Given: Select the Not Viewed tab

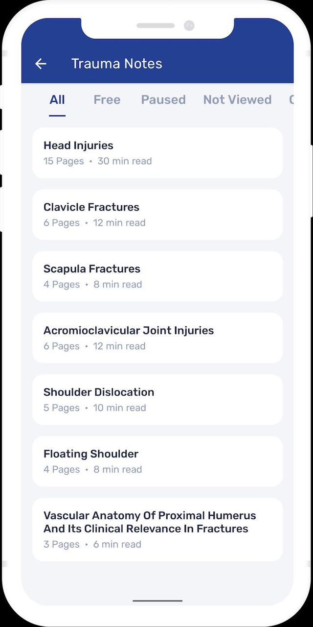Looking at the screenshot, I should coord(237,100).
